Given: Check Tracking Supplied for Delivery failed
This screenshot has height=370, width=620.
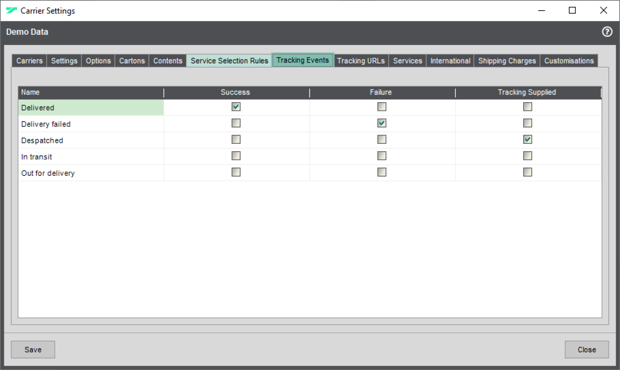Looking at the screenshot, I should (527, 123).
